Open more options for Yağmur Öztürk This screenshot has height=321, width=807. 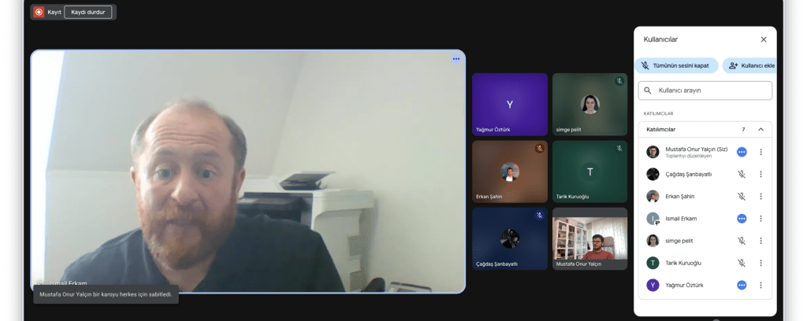pos(761,285)
